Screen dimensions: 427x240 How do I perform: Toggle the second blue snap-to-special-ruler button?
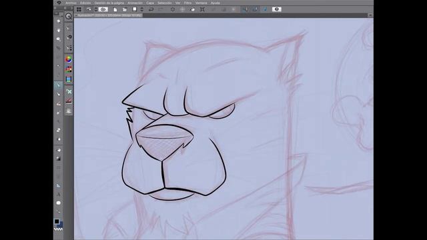[x=255, y=9]
